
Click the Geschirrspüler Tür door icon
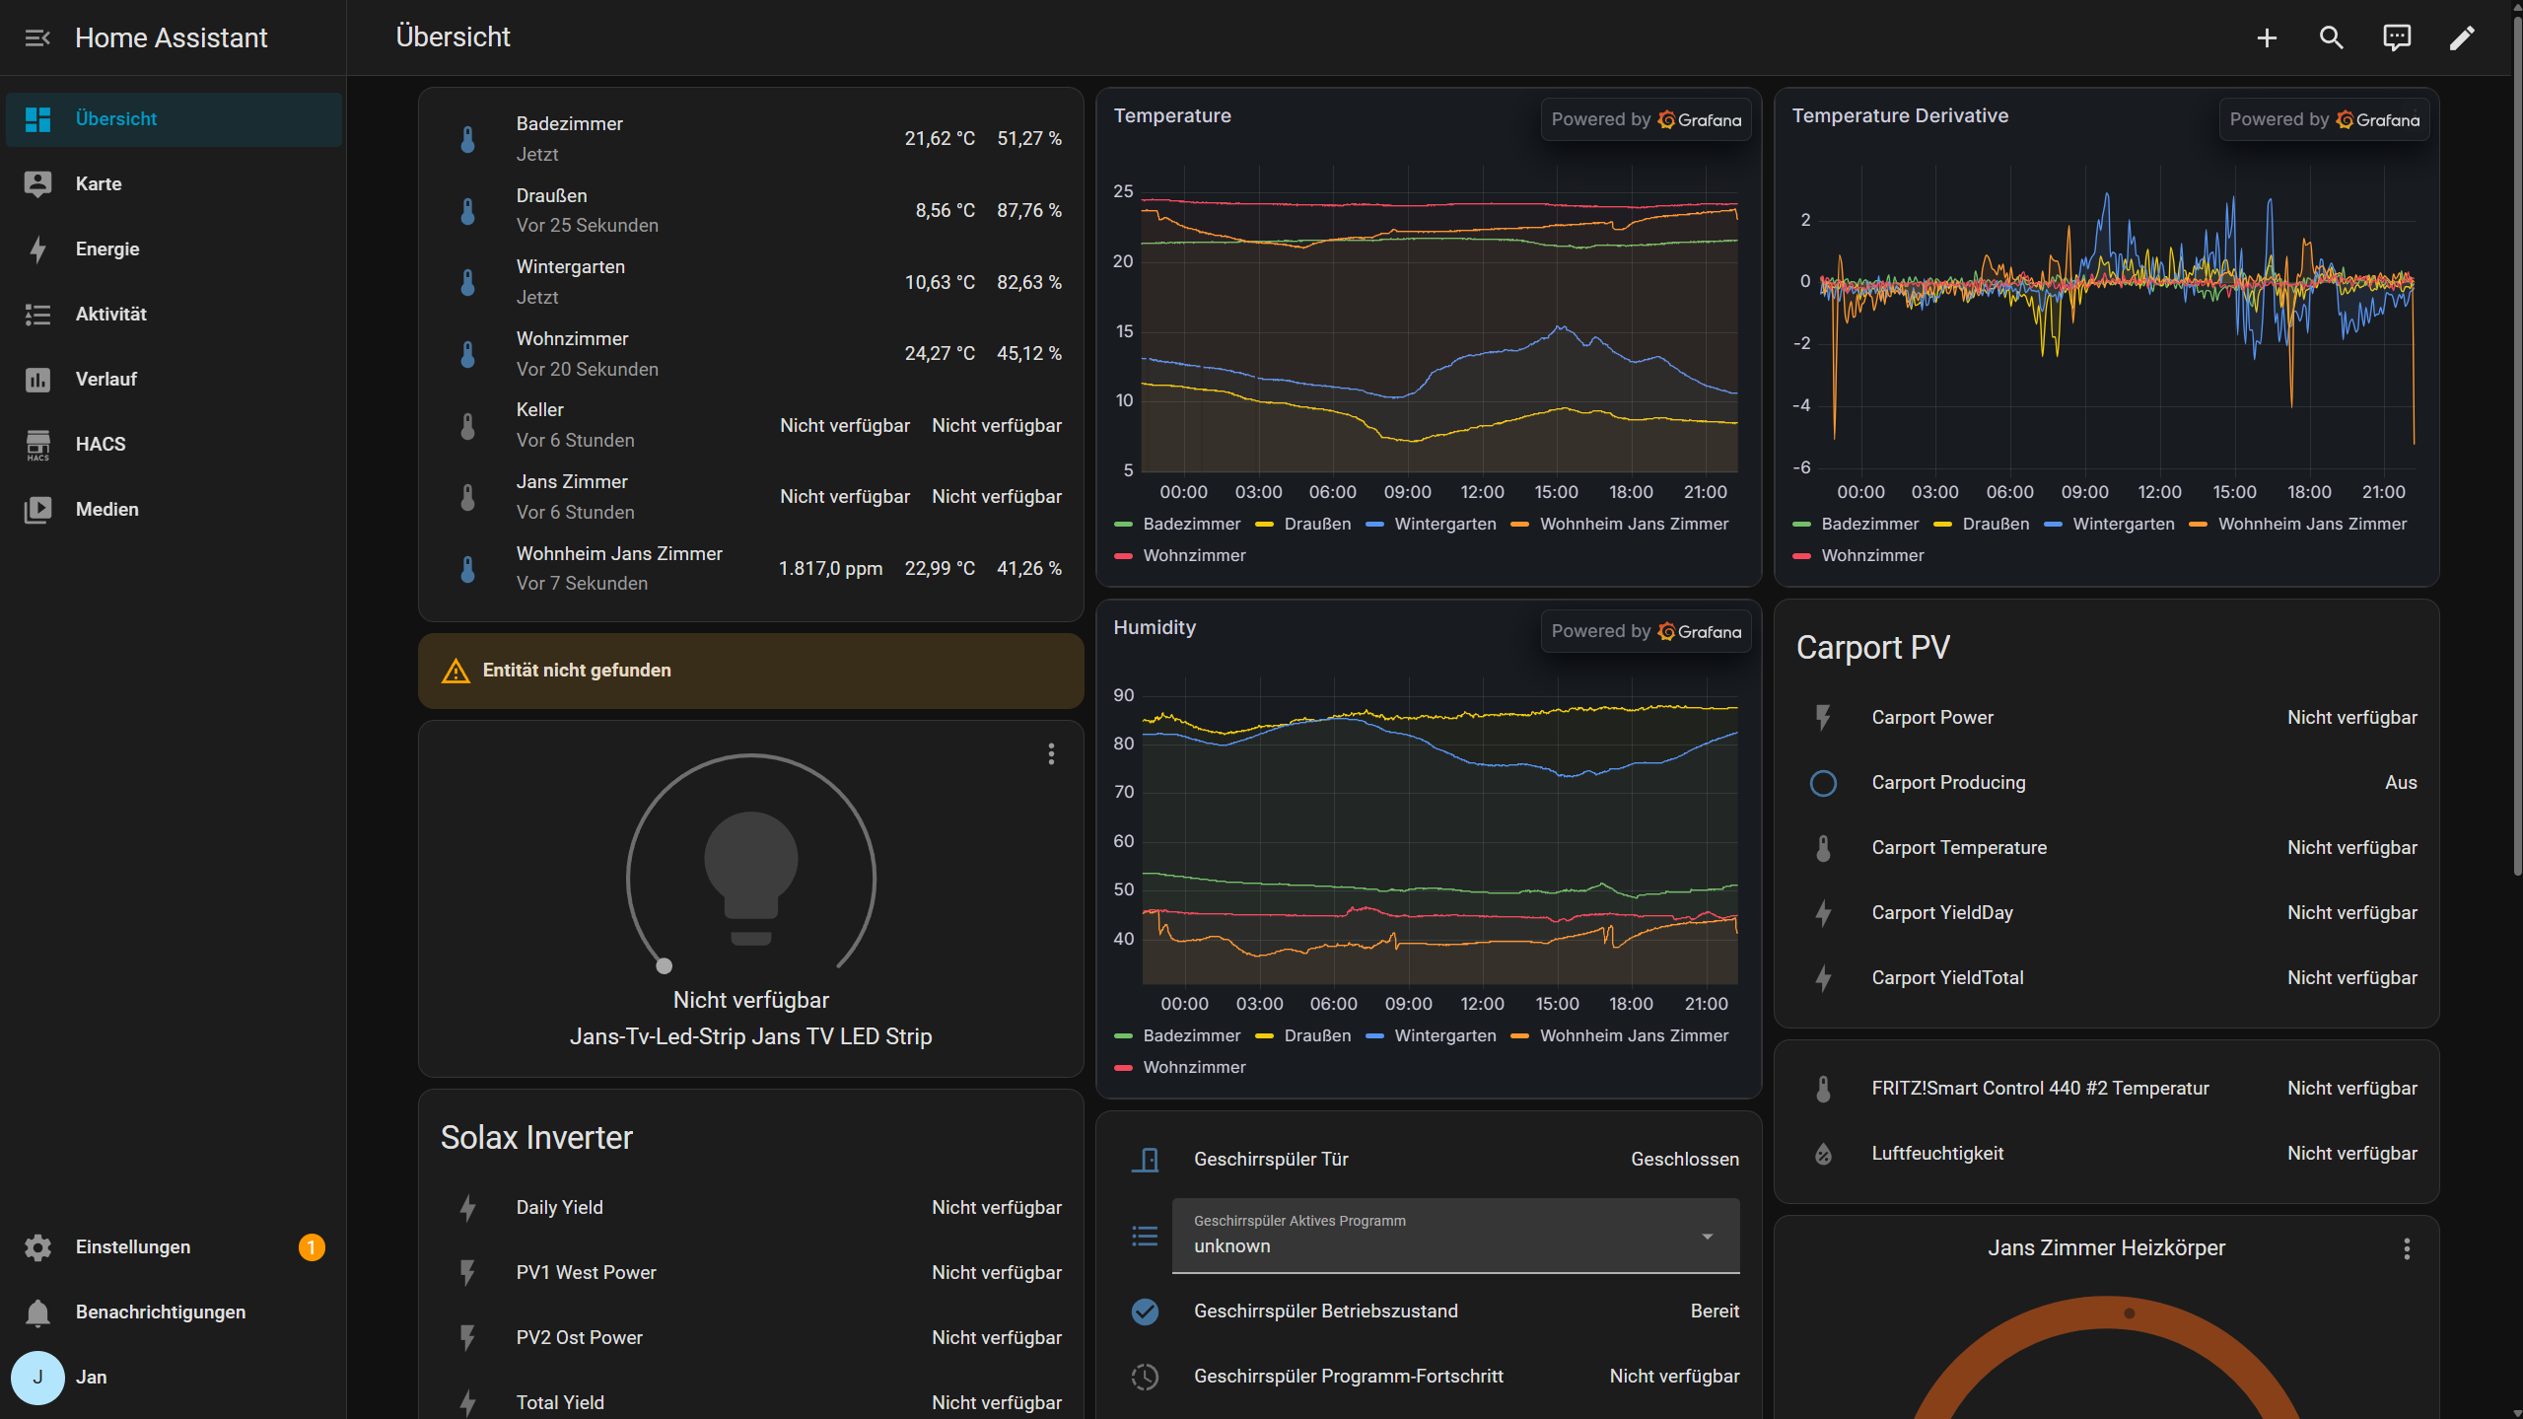click(1146, 1160)
